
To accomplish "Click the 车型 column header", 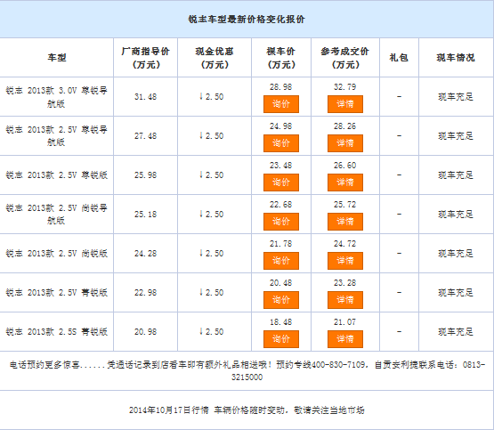I will point(57,58).
